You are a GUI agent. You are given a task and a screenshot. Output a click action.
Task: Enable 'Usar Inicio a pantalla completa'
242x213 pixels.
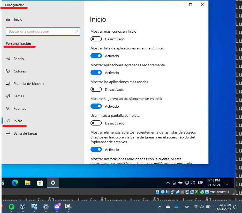click(x=96, y=123)
